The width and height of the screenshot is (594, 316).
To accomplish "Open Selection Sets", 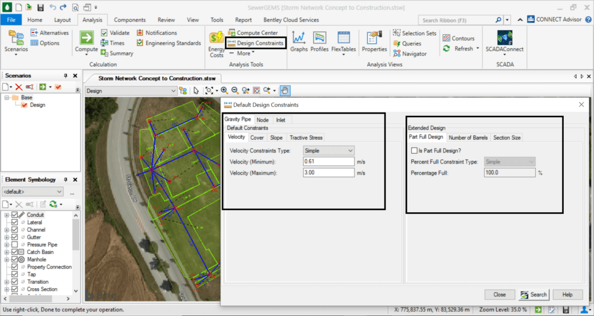I will click(415, 33).
